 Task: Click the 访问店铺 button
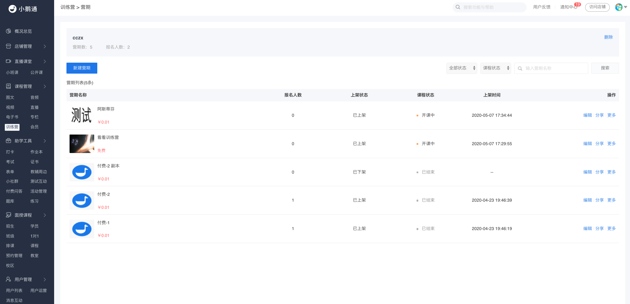click(x=597, y=7)
